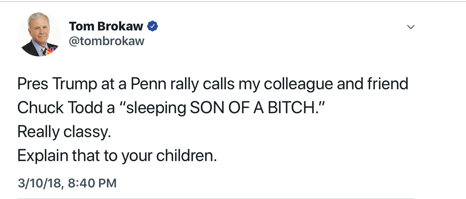Click the 'Really classy.' line
The width and height of the screenshot is (466, 199).
pos(64,132)
